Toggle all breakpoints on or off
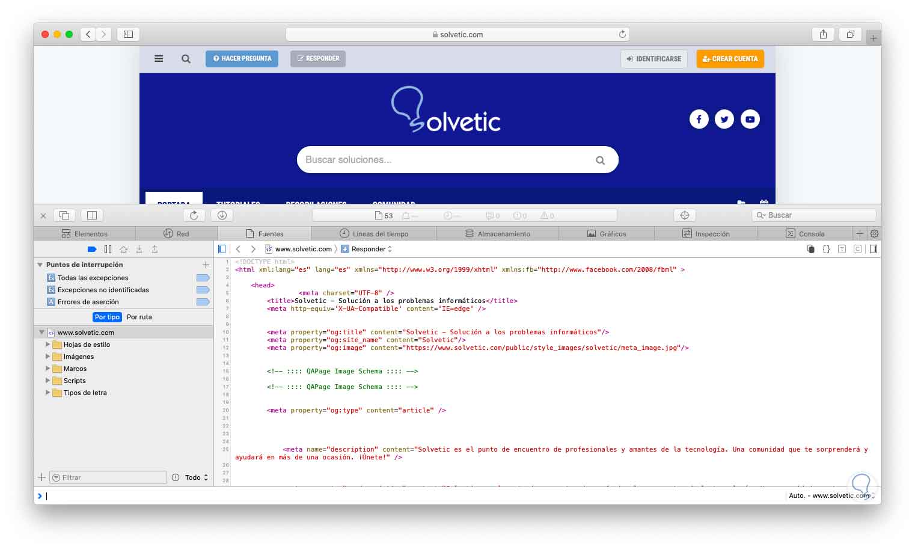915x549 pixels. coord(92,249)
